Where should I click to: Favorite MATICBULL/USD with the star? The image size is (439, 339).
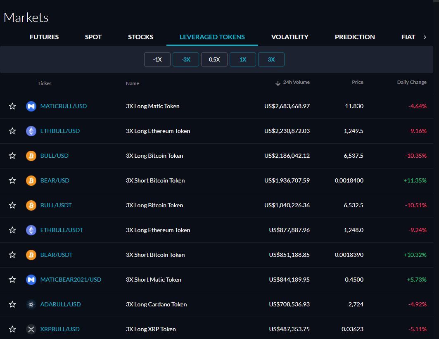point(12,106)
